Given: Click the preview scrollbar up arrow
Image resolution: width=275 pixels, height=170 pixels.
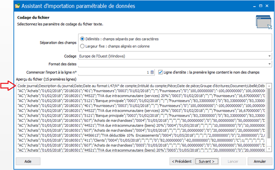Looking at the screenshot, I should (x=269, y=86).
